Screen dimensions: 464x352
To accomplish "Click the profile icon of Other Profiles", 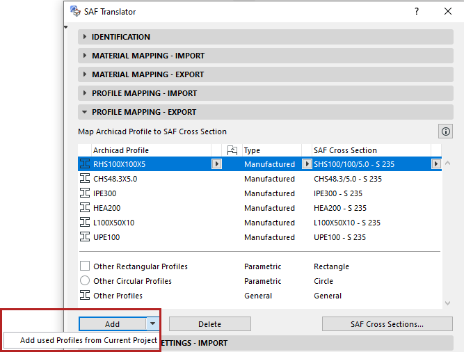I will click(x=85, y=295).
